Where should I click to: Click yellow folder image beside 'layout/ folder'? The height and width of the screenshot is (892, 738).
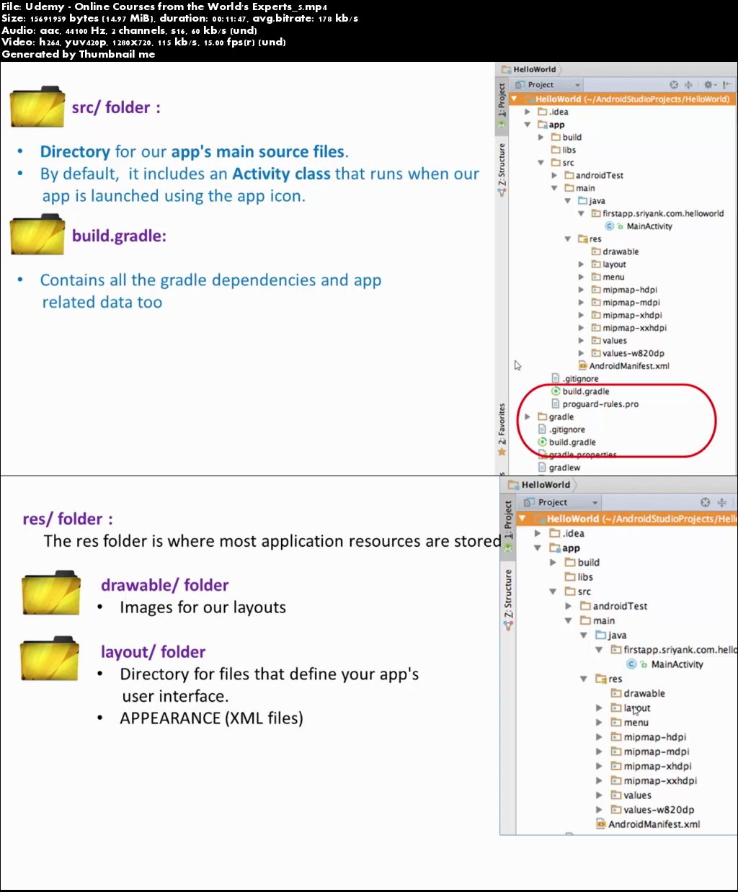coord(49,659)
